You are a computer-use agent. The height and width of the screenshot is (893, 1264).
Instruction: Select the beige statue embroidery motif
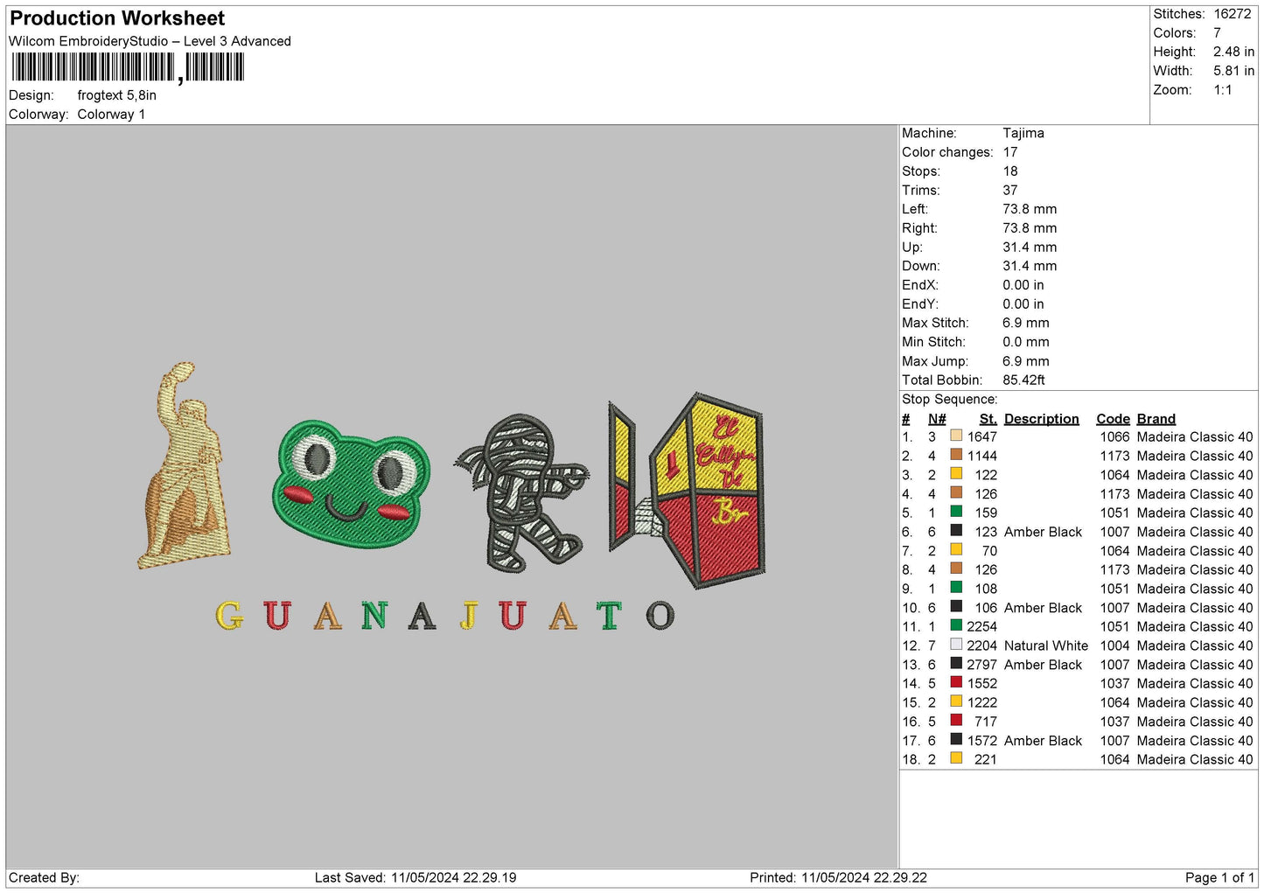click(183, 465)
